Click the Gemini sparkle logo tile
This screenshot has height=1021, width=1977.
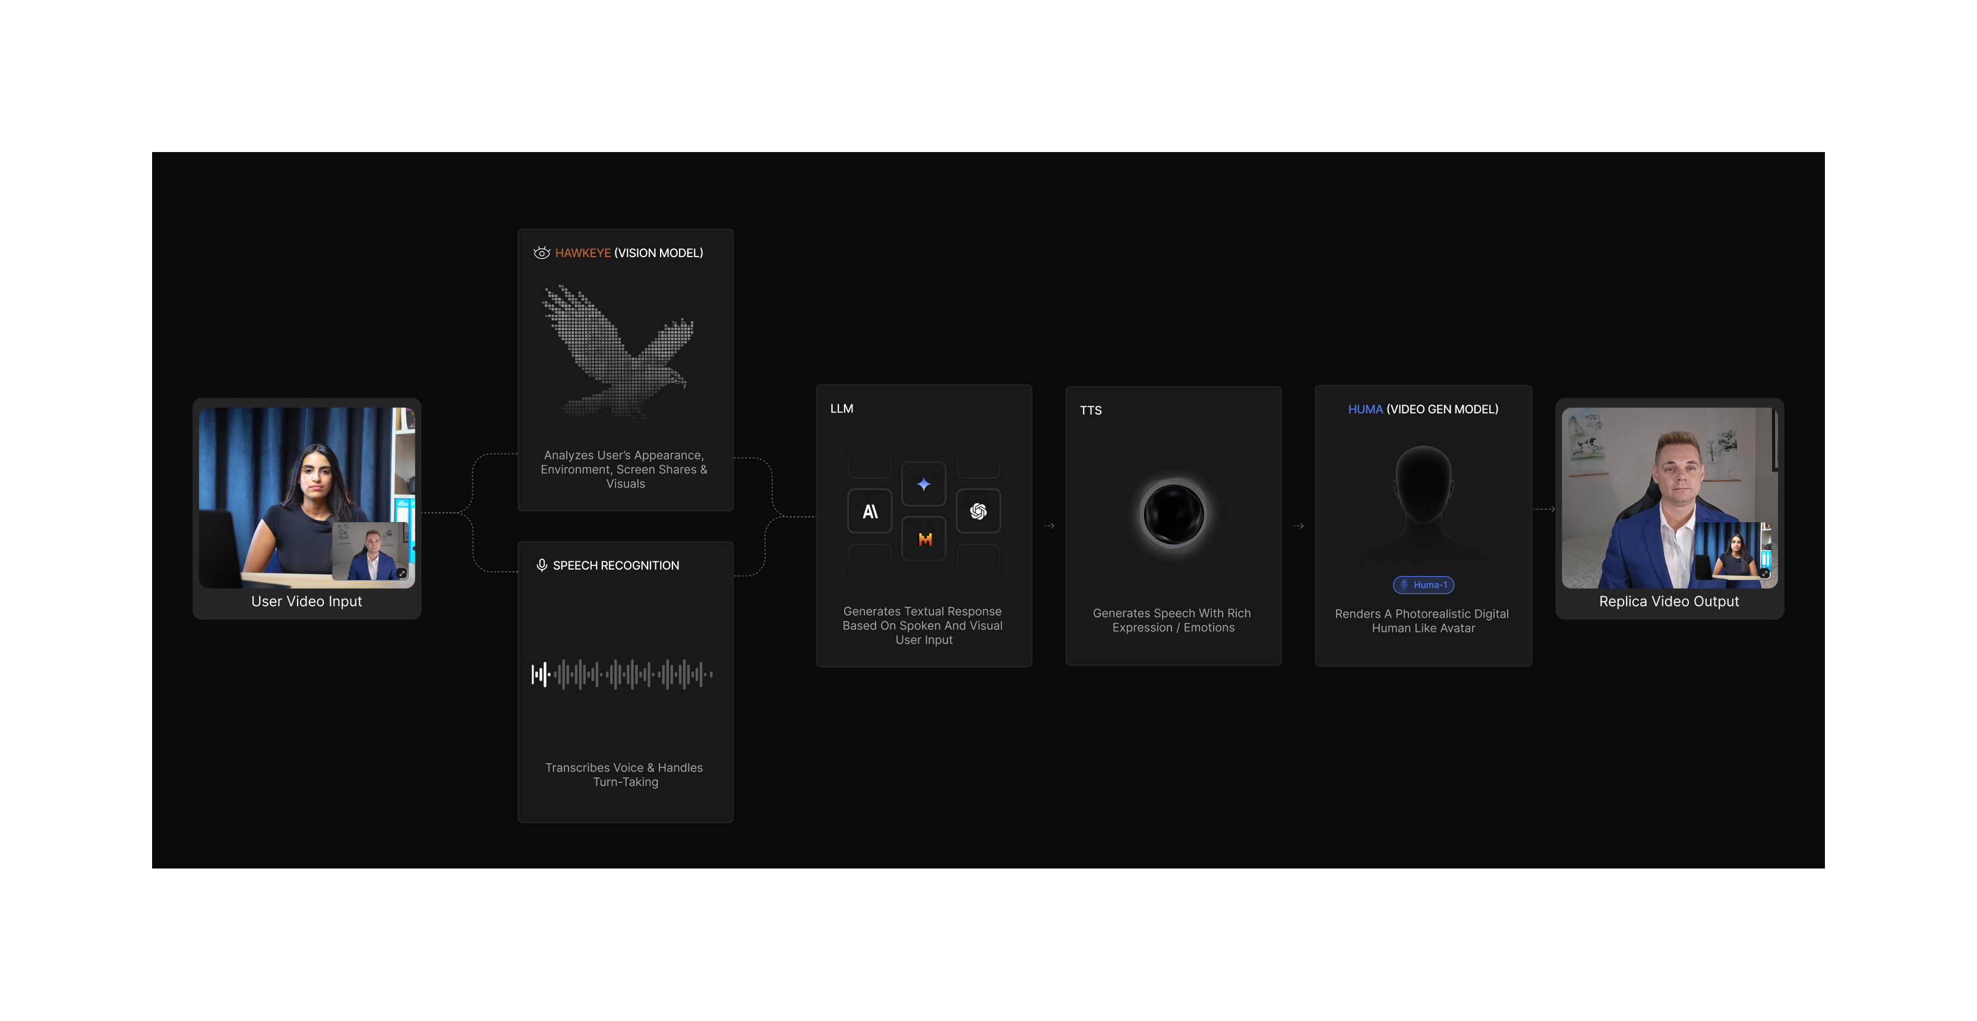pyautogui.click(x=924, y=484)
